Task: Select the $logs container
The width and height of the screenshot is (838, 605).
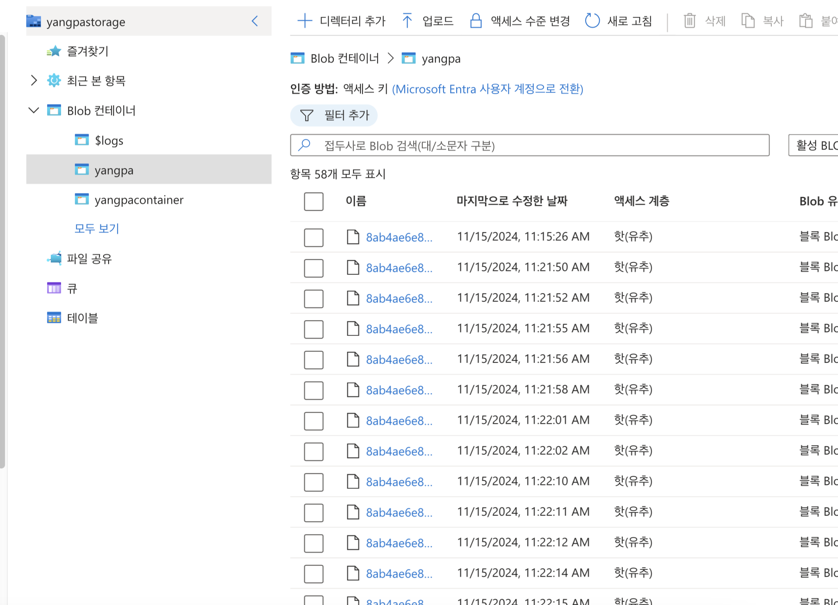Action: 109,141
